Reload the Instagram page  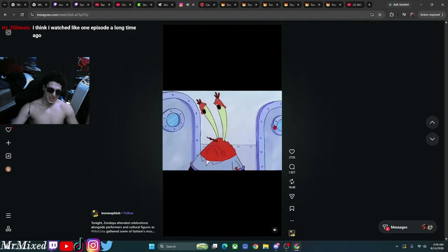tap(22, 15)
